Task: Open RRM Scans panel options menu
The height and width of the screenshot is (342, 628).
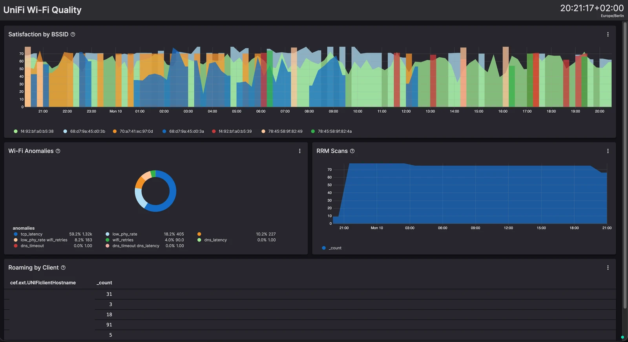Action: point(608,151)
